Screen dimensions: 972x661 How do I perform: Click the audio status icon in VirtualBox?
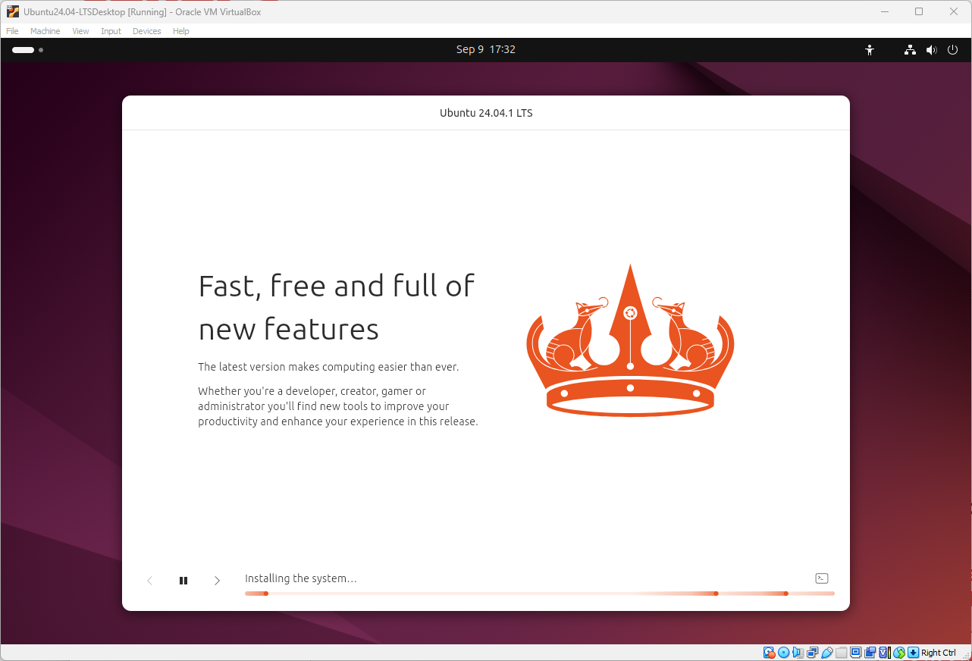[x=798, y=653]
